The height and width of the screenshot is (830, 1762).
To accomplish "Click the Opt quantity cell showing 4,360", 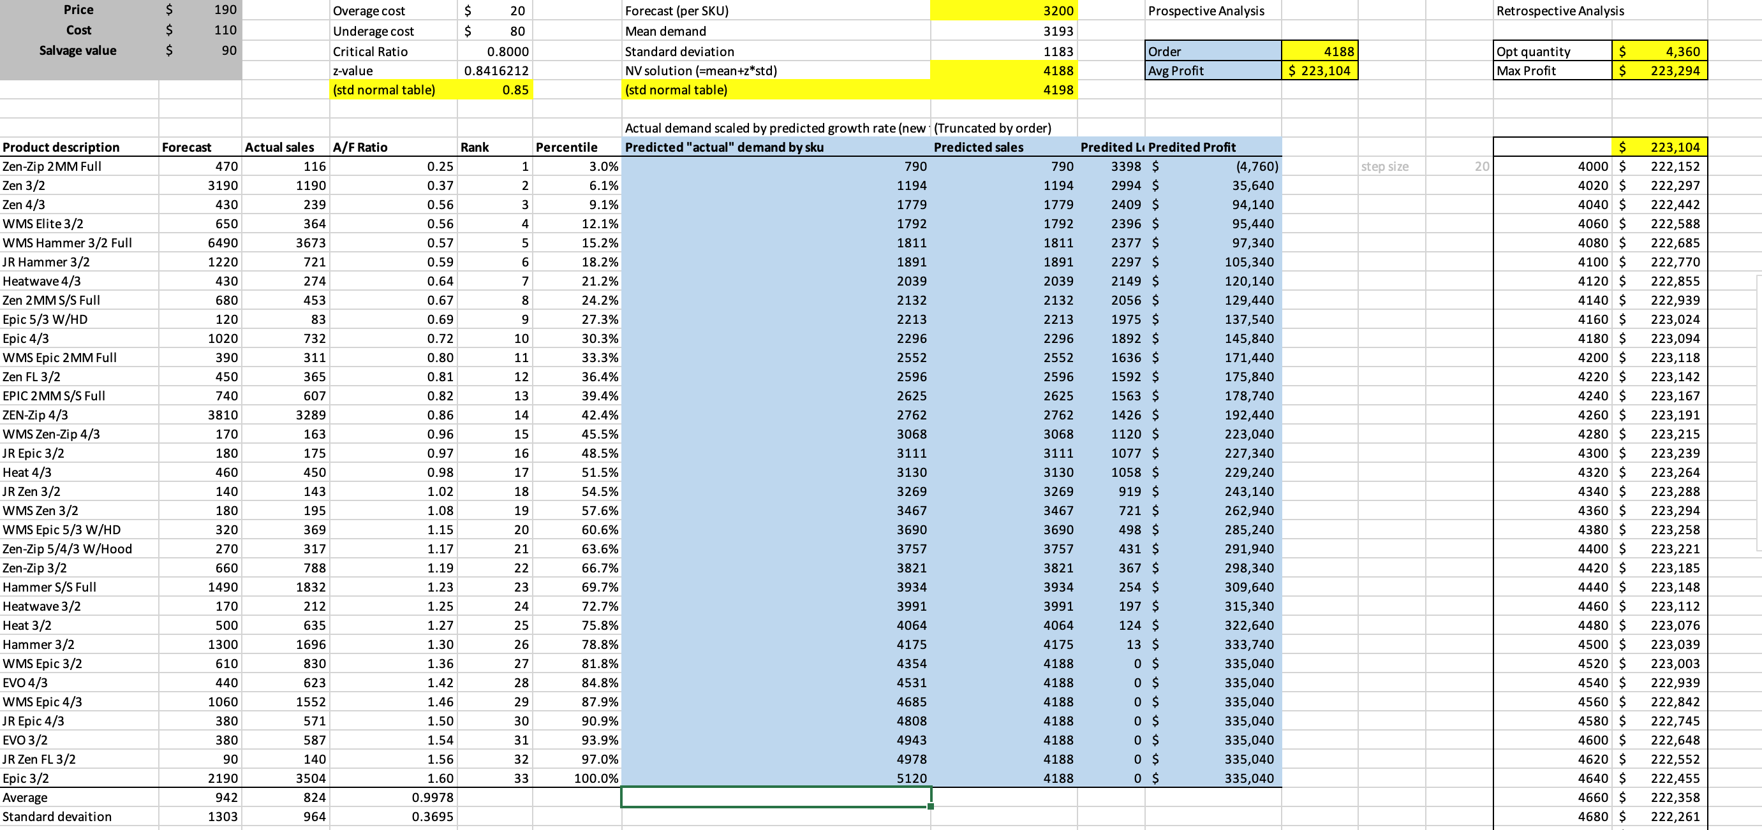I will pos(1659,51).
